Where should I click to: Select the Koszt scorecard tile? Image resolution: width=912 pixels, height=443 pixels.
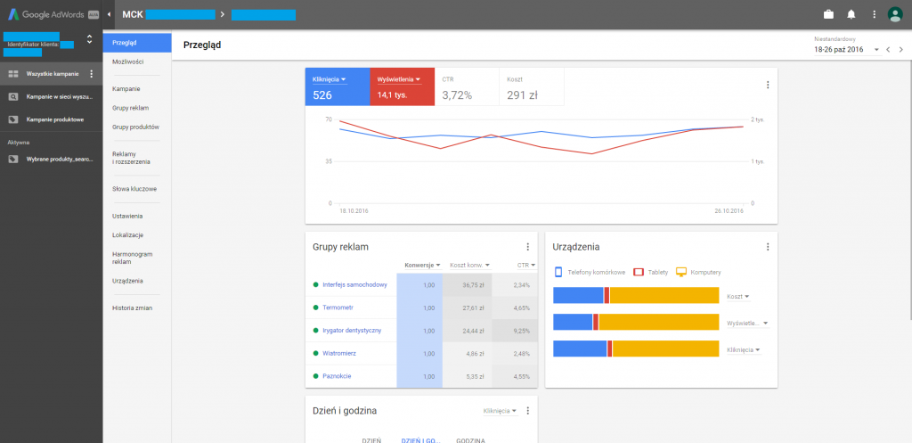(532, 86)
